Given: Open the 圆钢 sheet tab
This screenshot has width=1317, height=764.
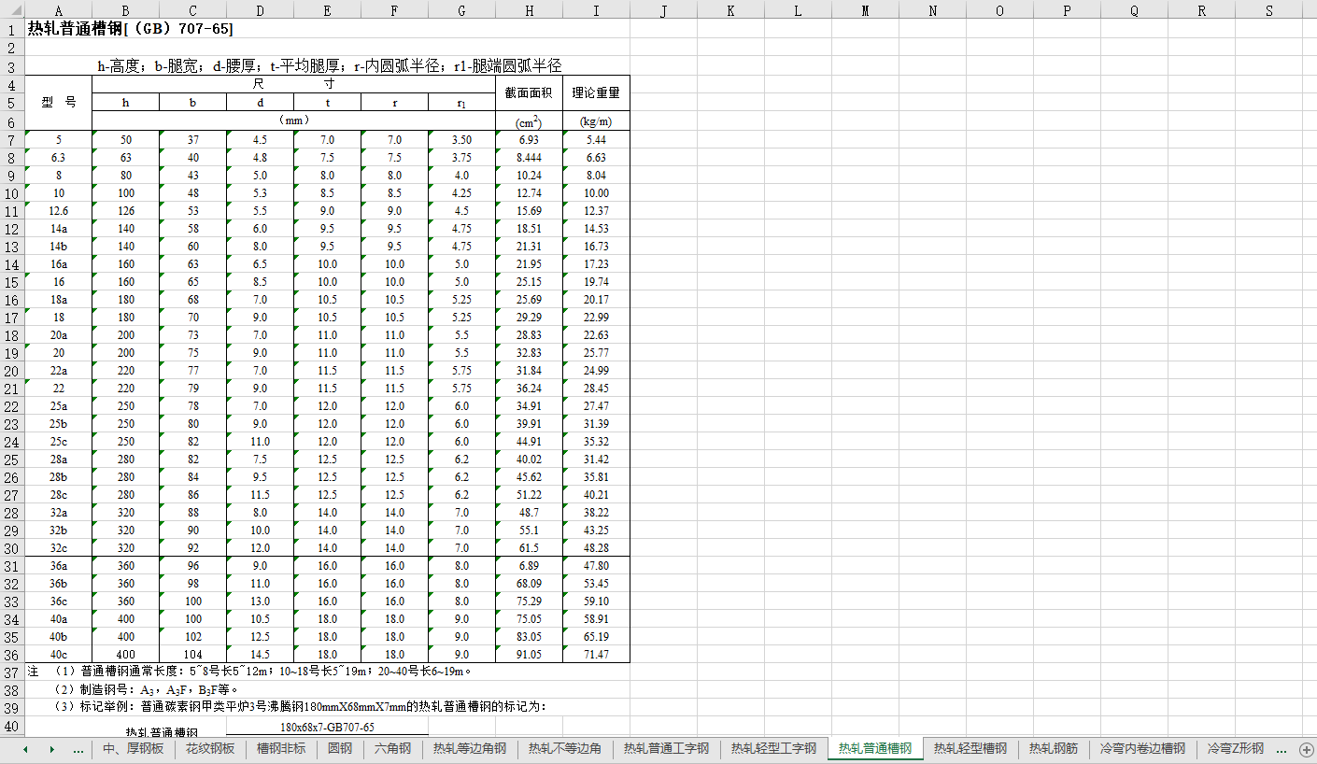Looking at the screenshot, I should pyautogui.click(x=340, y=749).
